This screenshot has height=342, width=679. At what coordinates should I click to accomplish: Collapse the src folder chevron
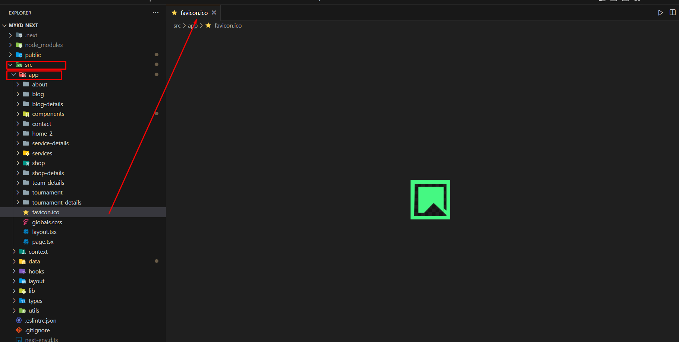tap(10, 65)
